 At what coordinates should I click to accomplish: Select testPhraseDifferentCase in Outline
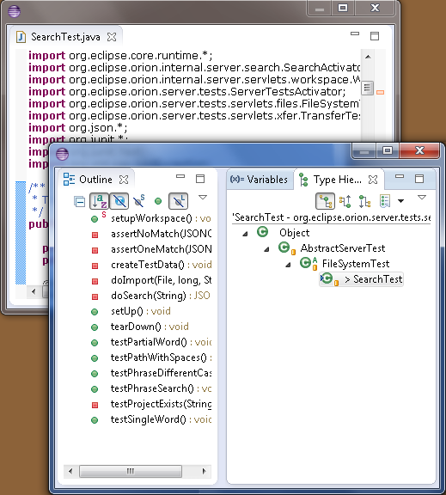(x=161, y=373)
